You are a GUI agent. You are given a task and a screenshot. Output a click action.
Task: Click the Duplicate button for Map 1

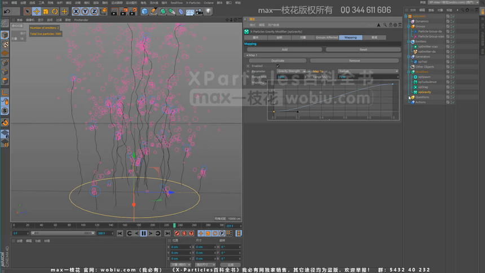278,61
